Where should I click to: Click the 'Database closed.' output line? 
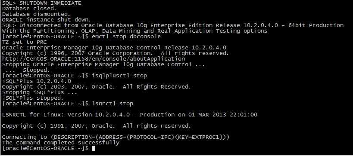click(30, 9)
